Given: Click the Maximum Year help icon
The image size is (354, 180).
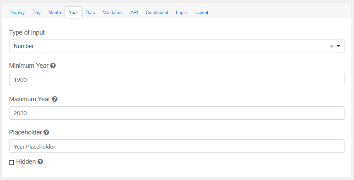Looking at the screenshot, I should pyautogui.click(x=55, y=99).
